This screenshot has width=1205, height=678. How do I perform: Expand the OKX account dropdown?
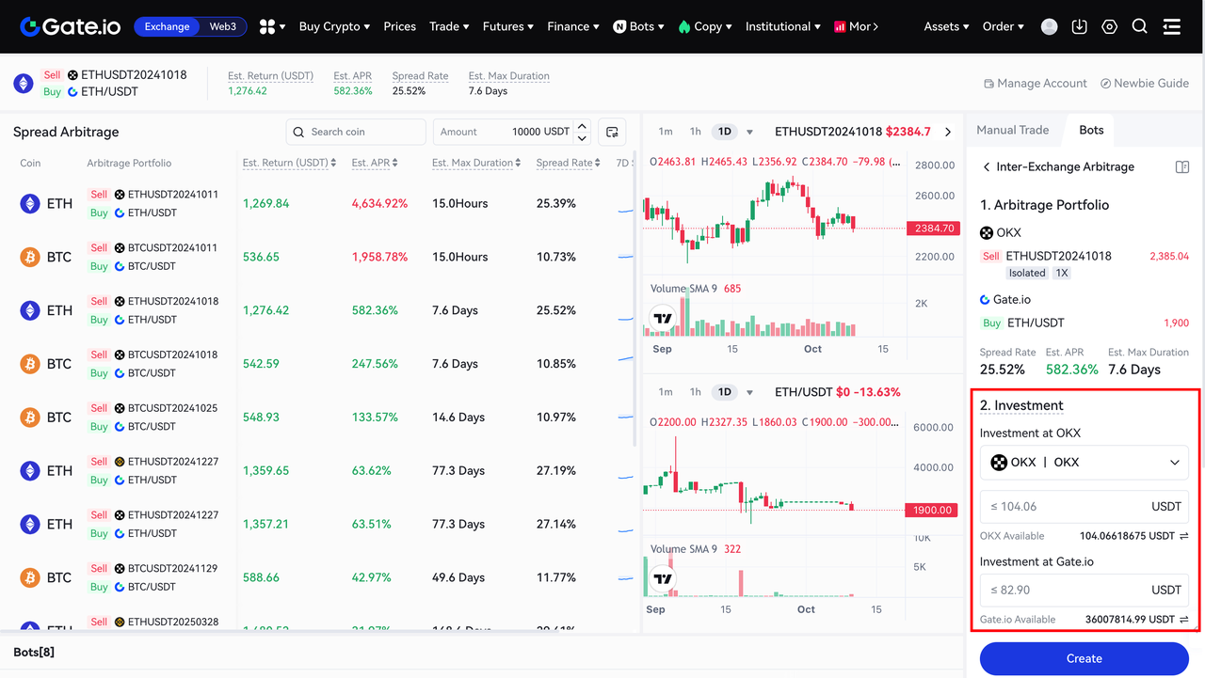1084,462
